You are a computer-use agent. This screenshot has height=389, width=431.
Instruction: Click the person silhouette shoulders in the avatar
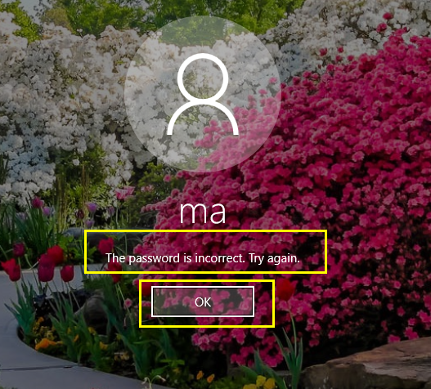tap(203, 118)
